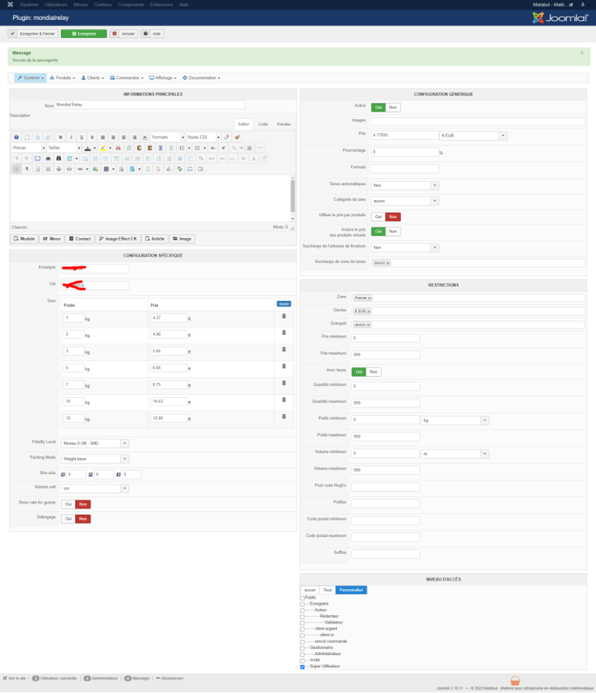Remove the France zone tag
The image size is (596, 693).
pyautogui.click(x=370, y=298)
